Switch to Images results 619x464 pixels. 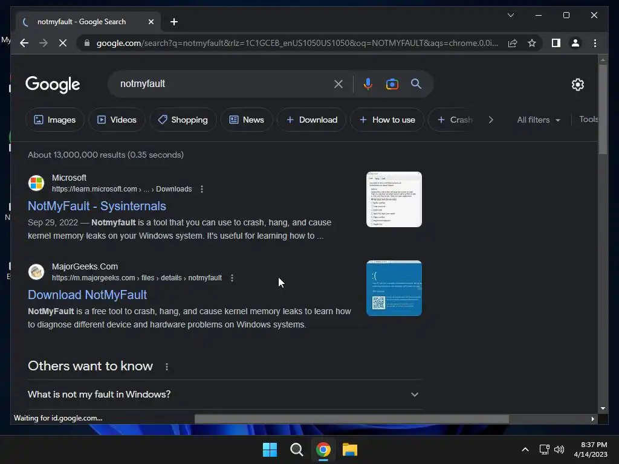(55, 120)
